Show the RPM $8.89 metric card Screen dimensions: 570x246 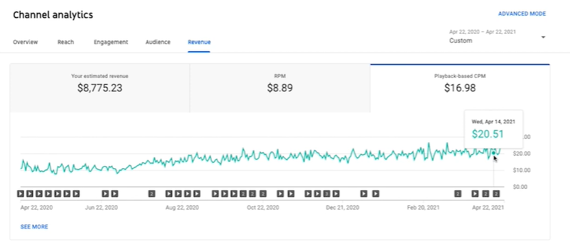(x=280, y=88)
